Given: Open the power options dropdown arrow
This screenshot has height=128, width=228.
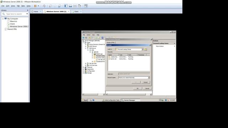Looking at the screenshot, I should point(38,6).
